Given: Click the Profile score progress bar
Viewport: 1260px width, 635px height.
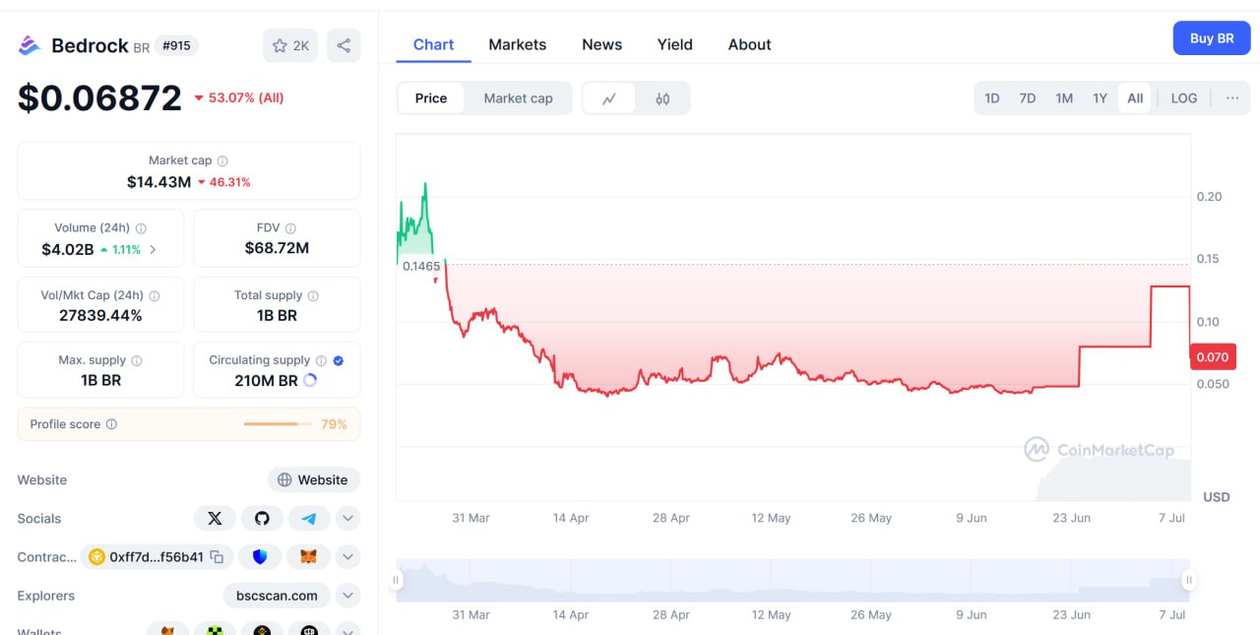Looking at the screenshot, I should (x=279, y=424).
